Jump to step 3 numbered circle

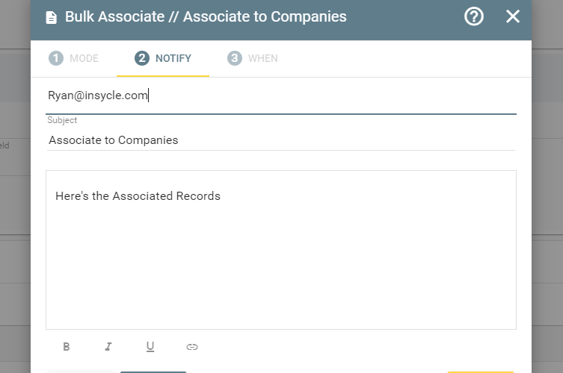(235, 58)
